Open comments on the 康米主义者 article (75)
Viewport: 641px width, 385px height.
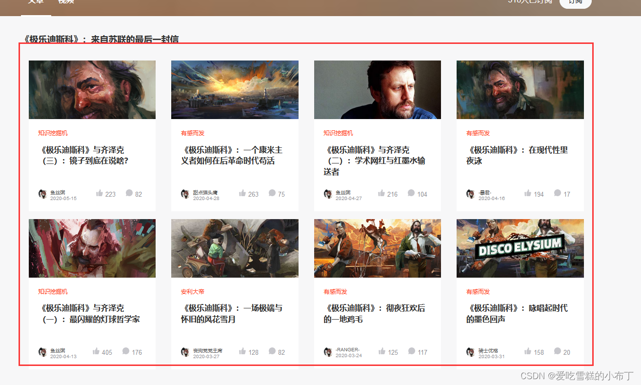point(272,193)
